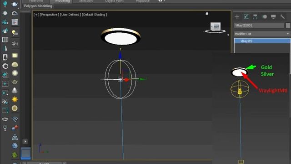Image resolution: width=291 pixels, height=164 pixels.
Task: Switch to the Populate ribbon tab
Action: tap(143, 1)
